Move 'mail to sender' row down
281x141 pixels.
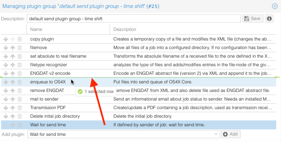click(6, 99)
